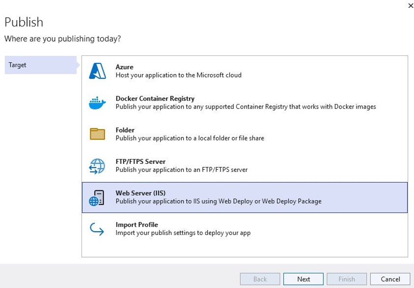Click the FTP/FTPS globe arrows icon
This screenshot has height=288, width=414.
[97, 166]
